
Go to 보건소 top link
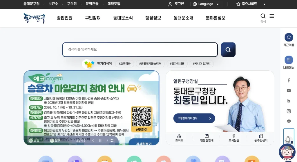point(53,4)
